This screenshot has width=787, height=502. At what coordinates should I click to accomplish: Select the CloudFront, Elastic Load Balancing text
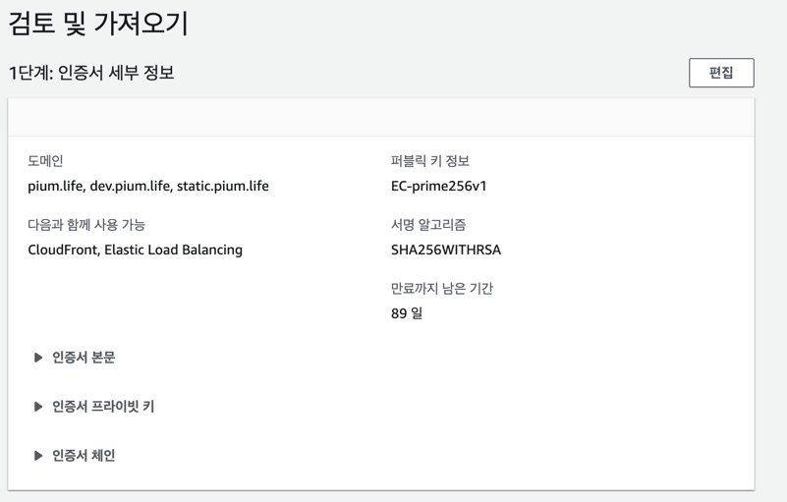[135, 250]
